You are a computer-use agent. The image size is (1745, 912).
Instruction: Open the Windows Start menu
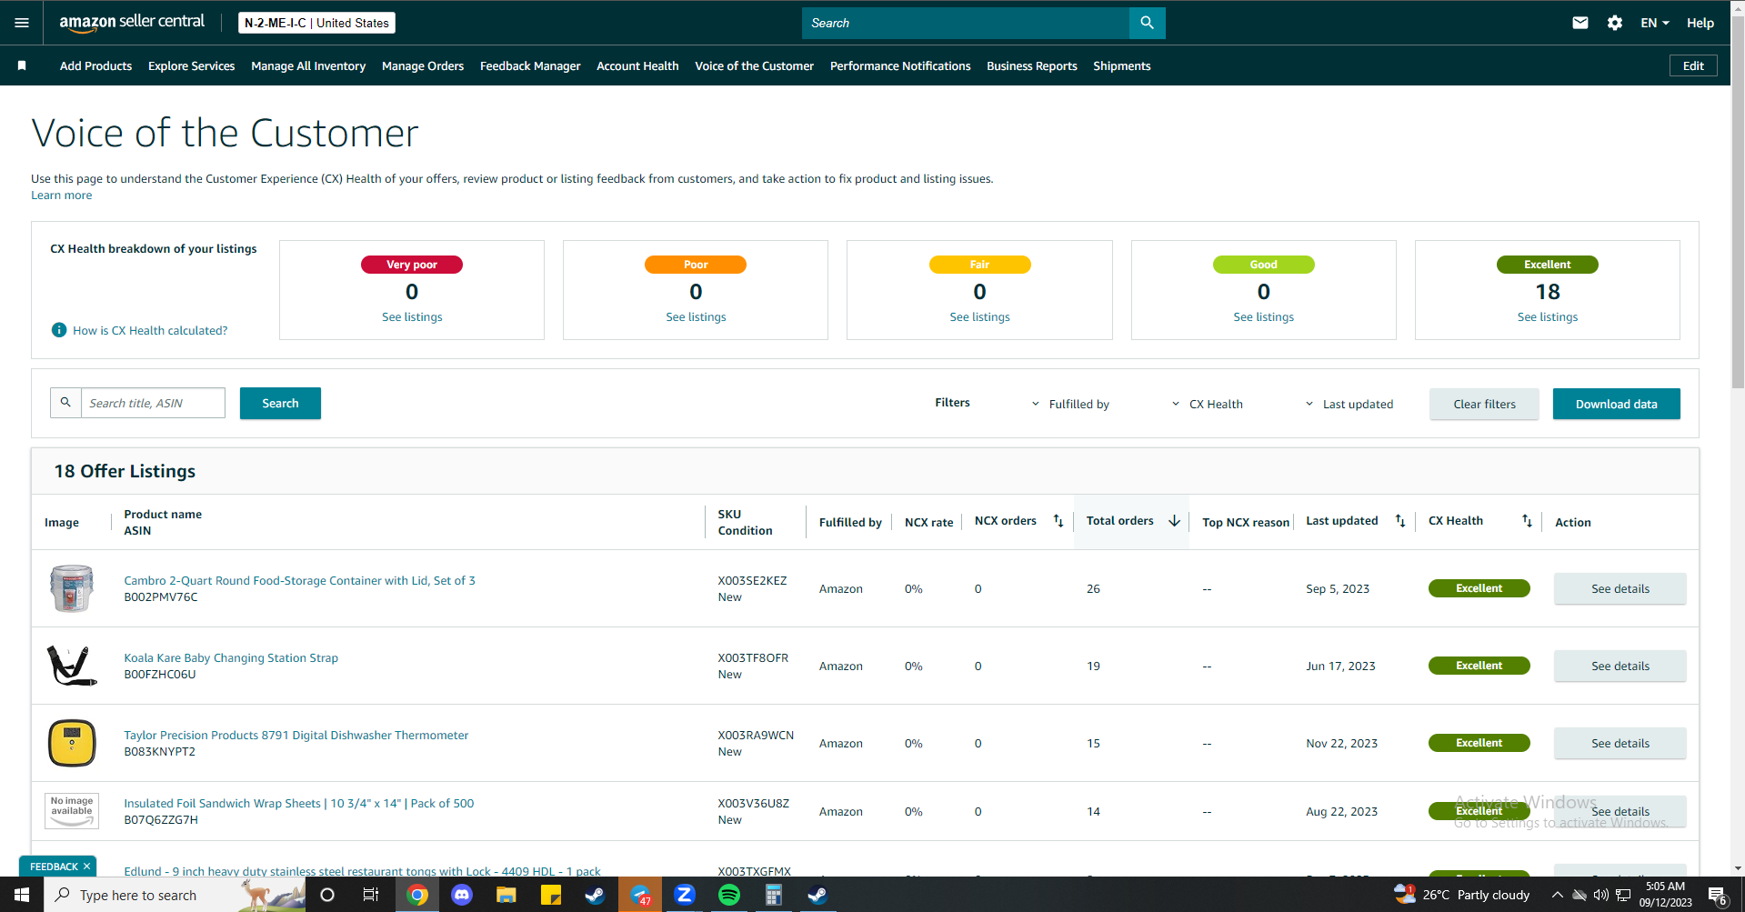[x=22, y=895]
